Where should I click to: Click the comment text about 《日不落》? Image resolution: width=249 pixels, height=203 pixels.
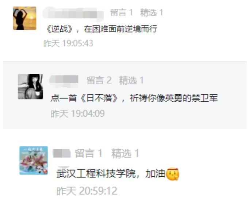coord(134,98)
